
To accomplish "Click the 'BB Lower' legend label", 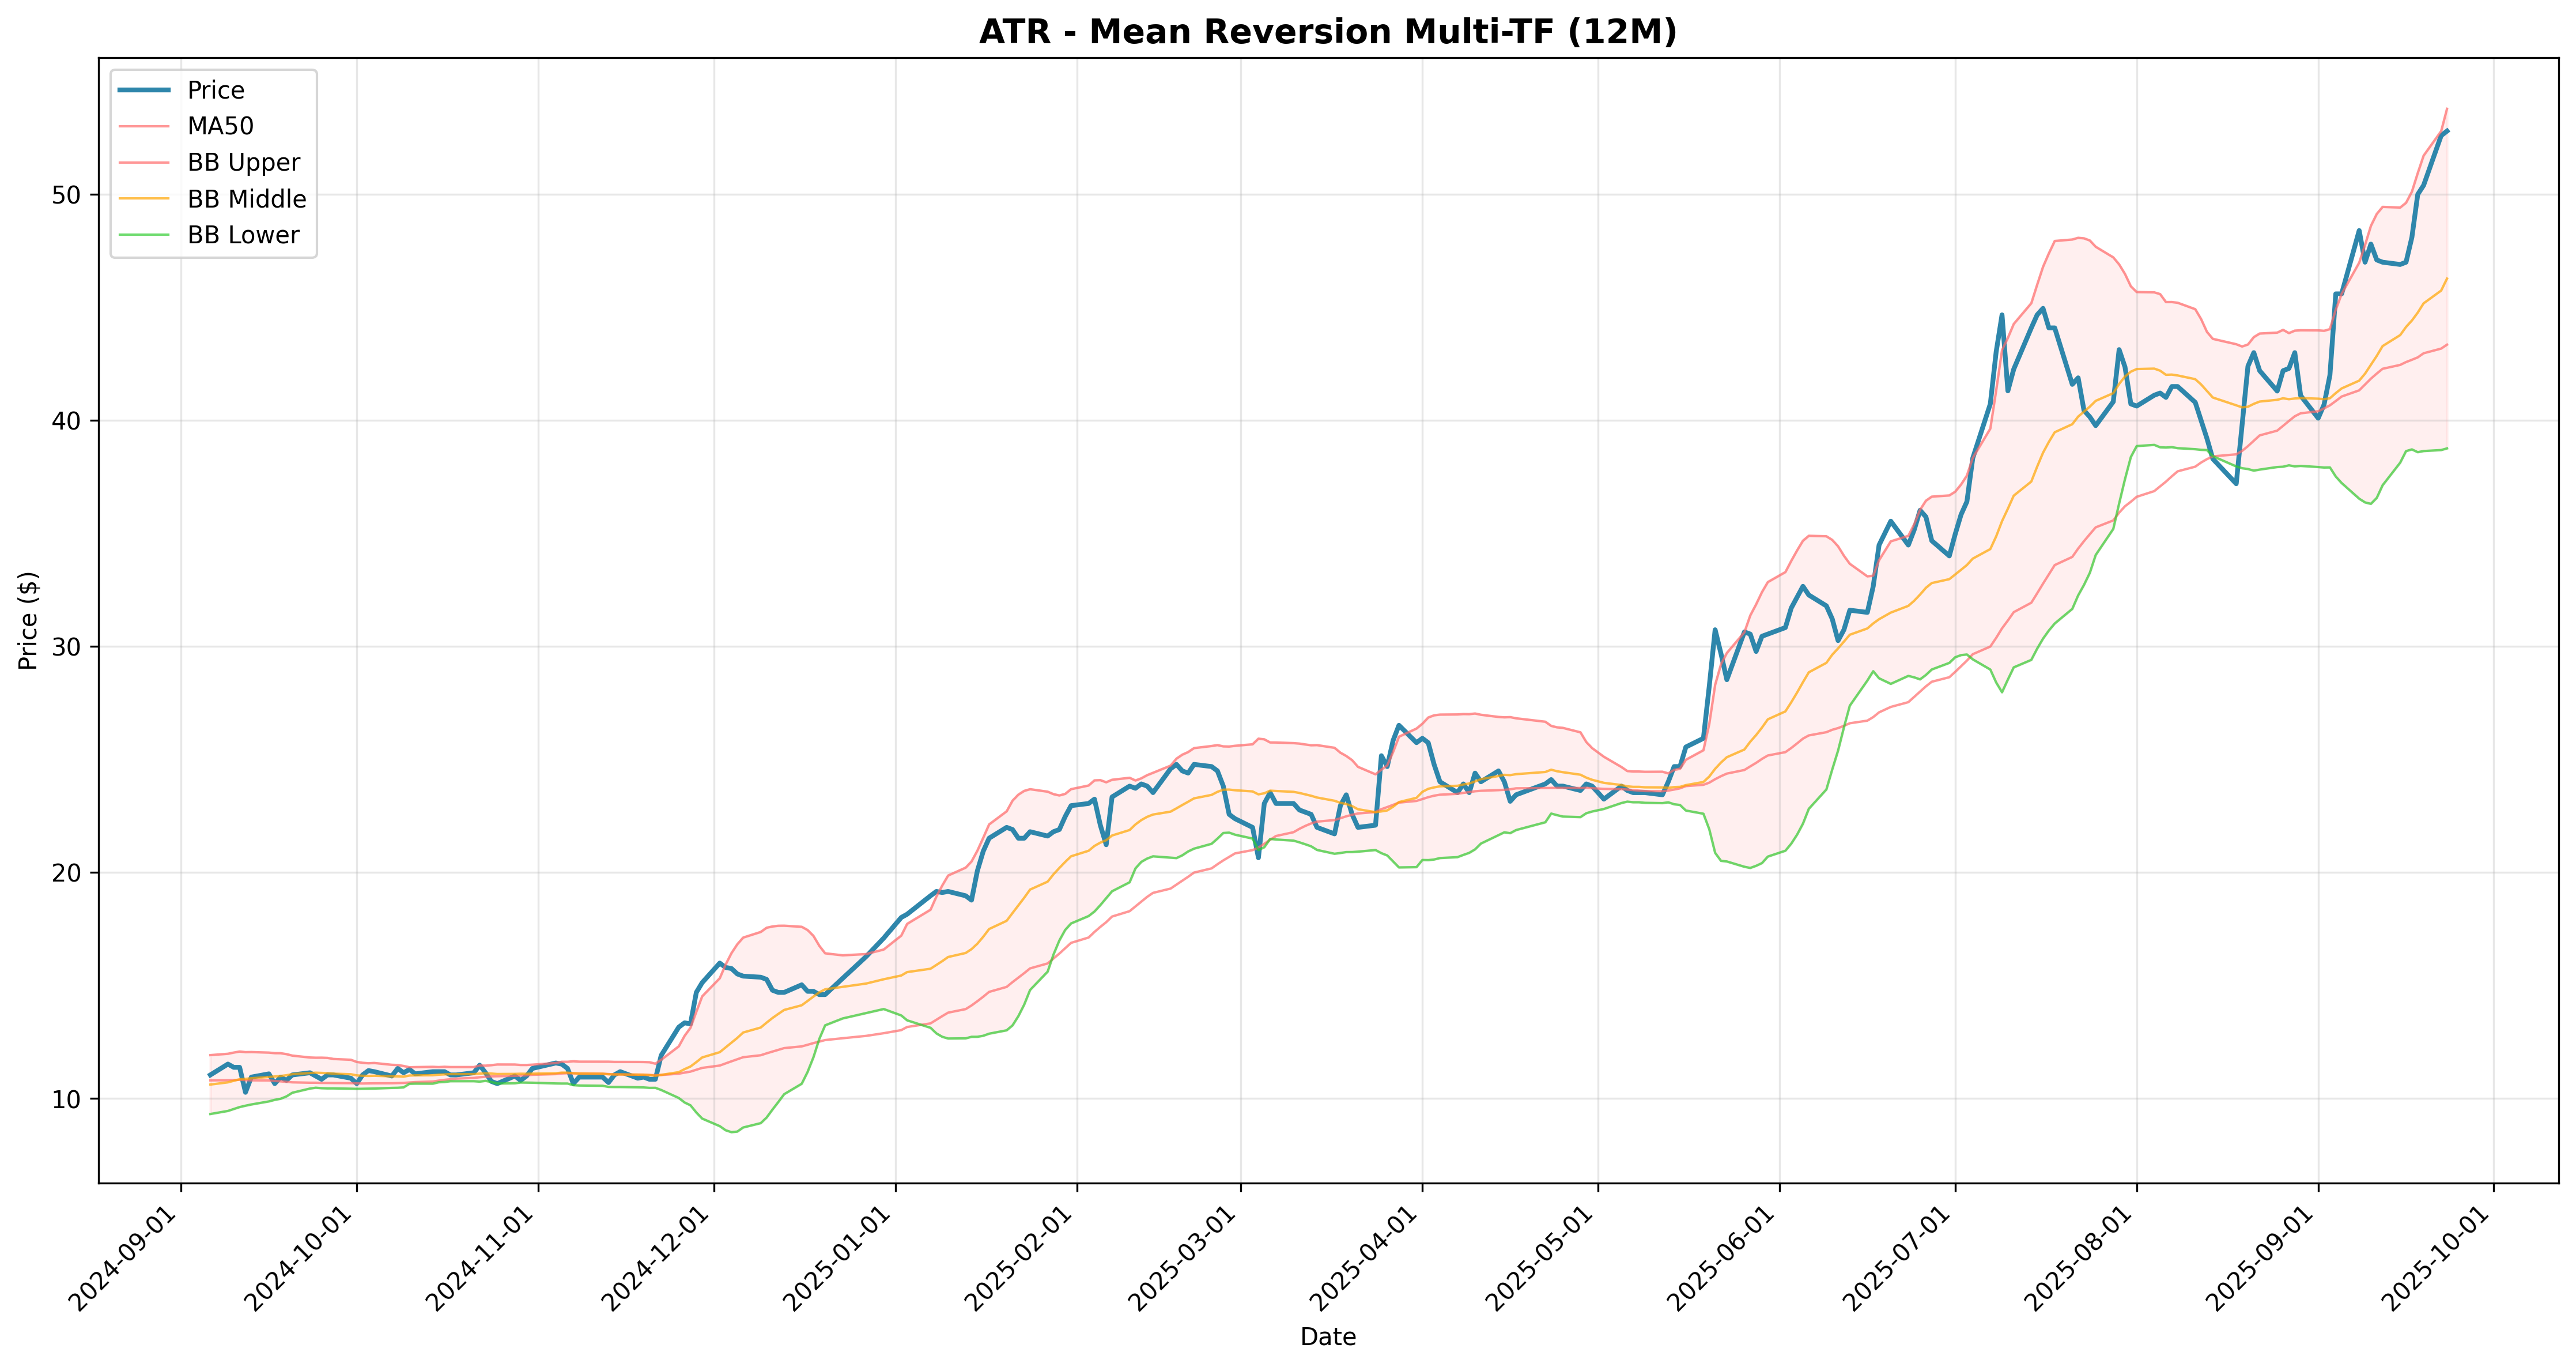I will pos(244,235).
